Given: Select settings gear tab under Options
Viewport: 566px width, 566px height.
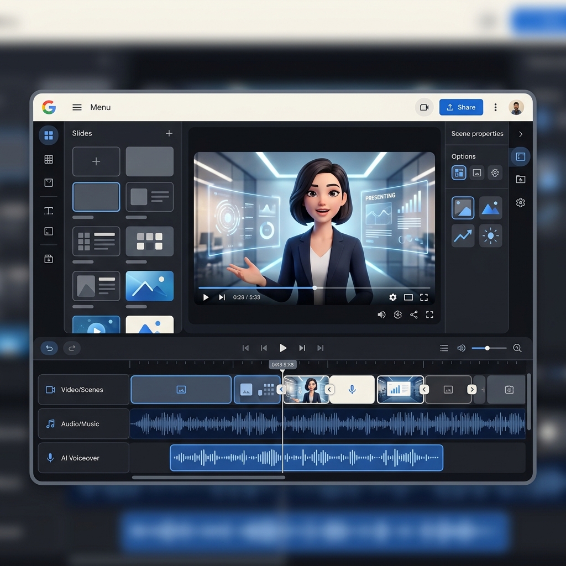Looking at the screenshot, I should pyautogui.click(x=495, y=172).
